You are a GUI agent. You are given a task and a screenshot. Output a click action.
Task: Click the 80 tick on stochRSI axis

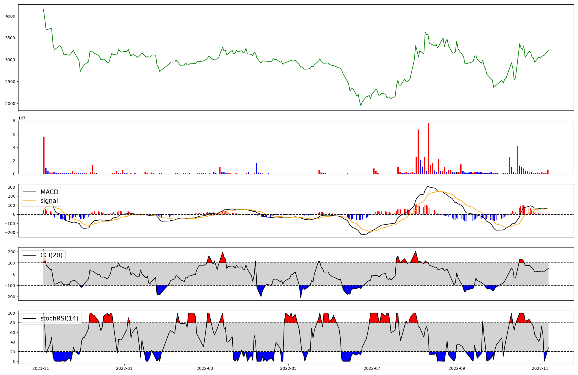coord(13,323)
